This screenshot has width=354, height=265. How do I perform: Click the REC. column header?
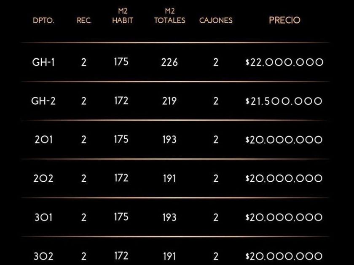[x=84, y=21]
